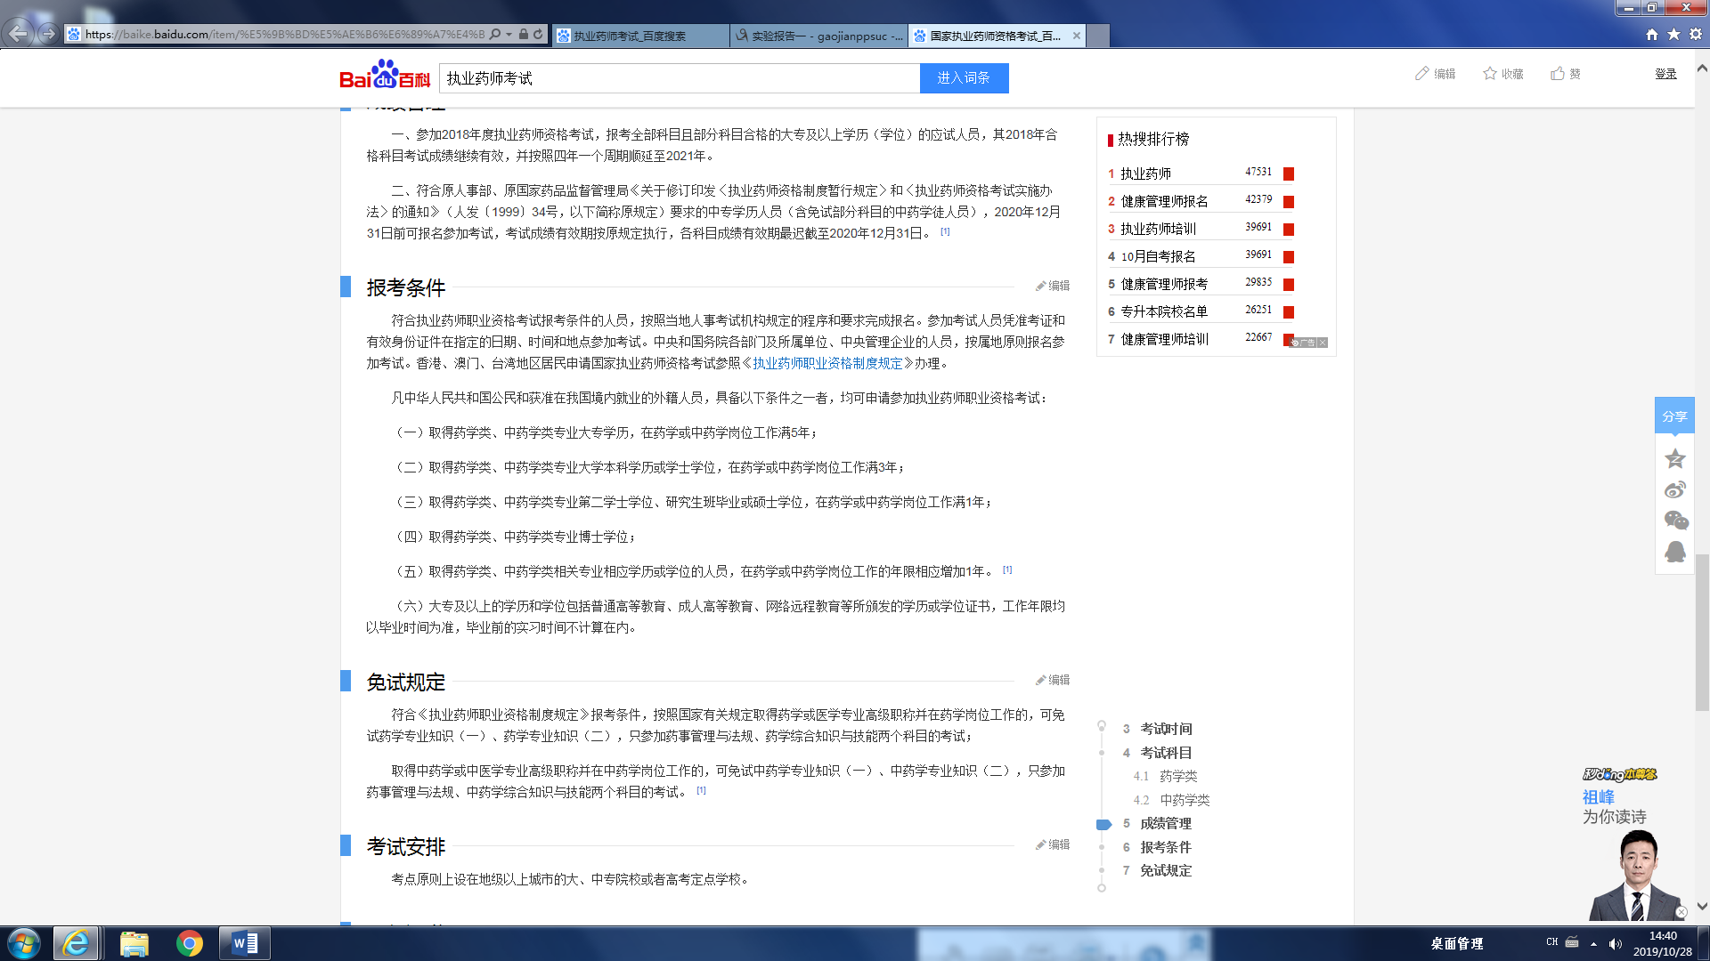Screen dimensions: 1710x961
Task: Switch to 实验报告一 gaojianppsuc tab
Action: coord(818,36)
